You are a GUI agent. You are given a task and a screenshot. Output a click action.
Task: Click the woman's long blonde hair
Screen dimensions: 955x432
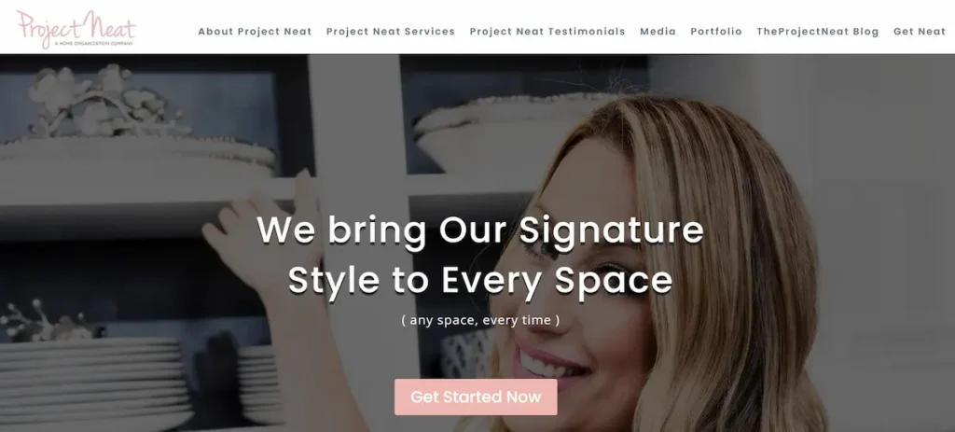731,274
